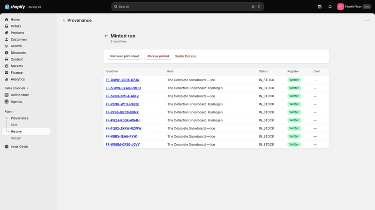375x210 pixels.
Task: Open the three-dot more actions menu
Action: (x=367, y=21)
